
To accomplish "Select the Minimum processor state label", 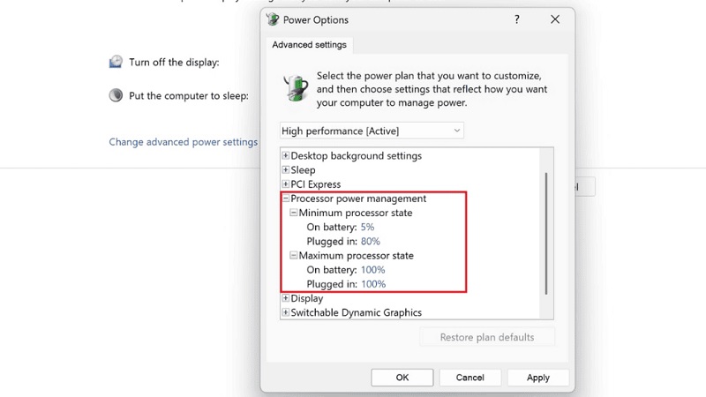I will pos(356,213).
